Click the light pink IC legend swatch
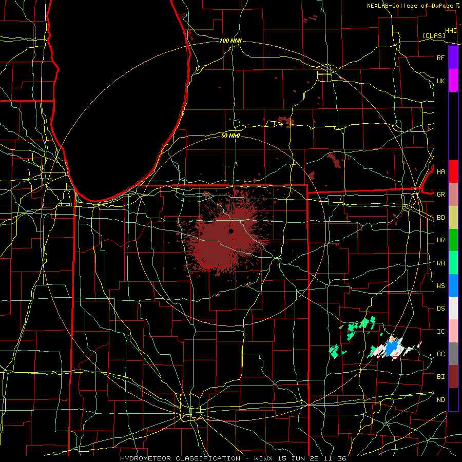This screenshot has width=462, height=462. click(453, 331)
